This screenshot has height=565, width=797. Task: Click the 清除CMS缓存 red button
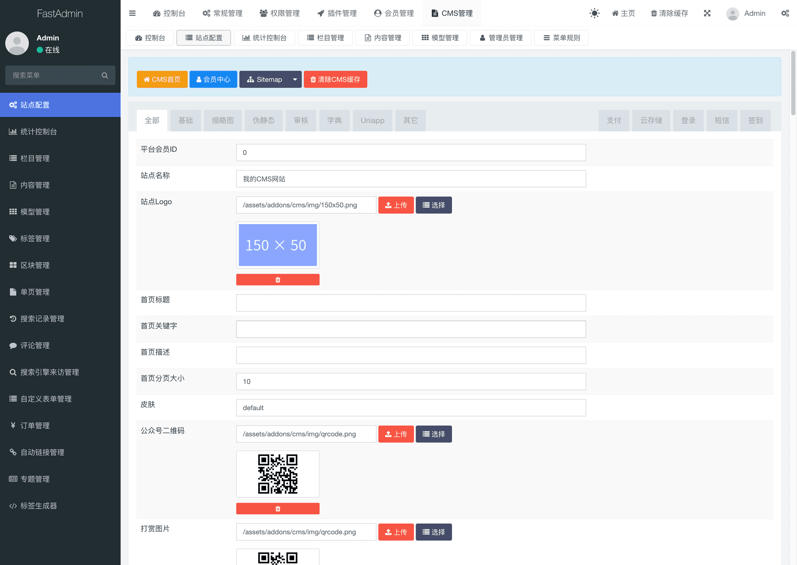coord(335,79)
